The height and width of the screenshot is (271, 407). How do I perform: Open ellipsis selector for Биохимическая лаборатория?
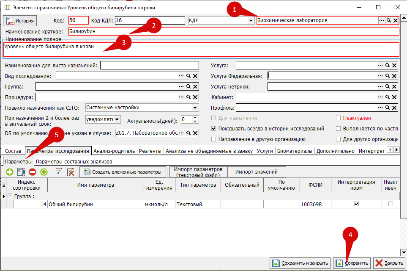point(382,20)
